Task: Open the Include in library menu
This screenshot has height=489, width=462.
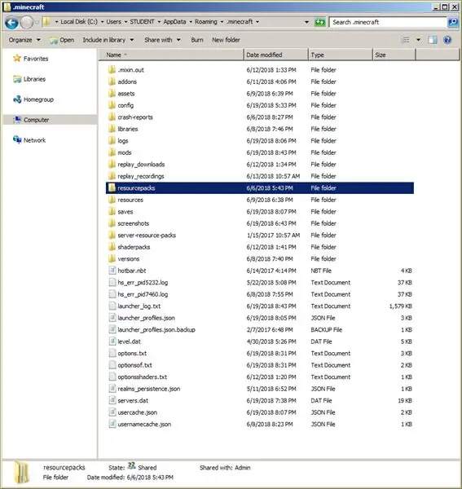Action: (x=108, y=40)
